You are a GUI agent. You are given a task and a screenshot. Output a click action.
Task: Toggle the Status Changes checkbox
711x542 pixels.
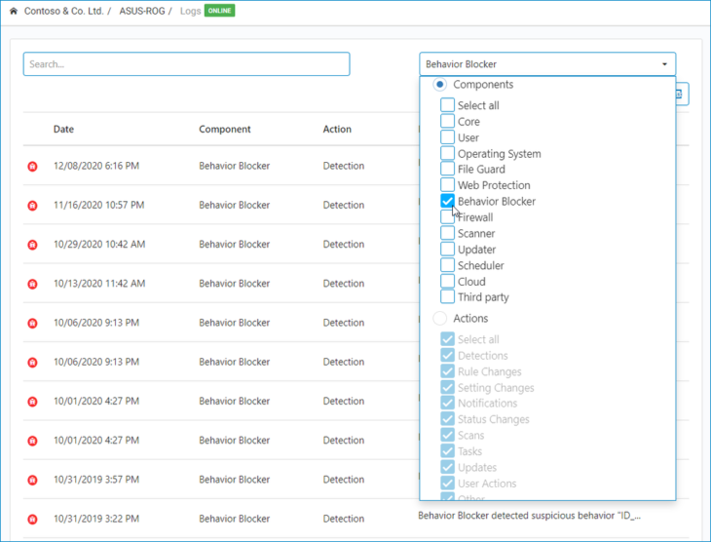point(448,419)
